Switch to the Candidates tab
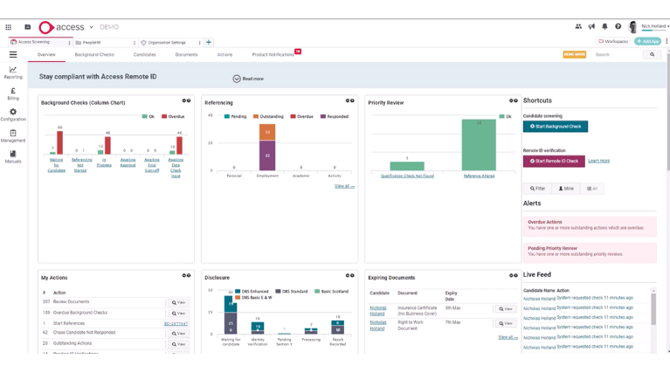This screenshot has height=373, width=670. click(x=144, y=55)
